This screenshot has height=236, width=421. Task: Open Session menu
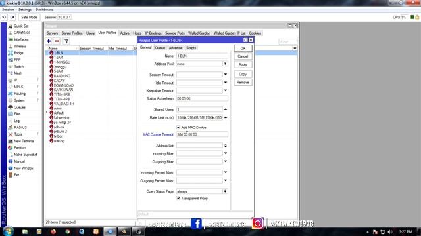point(8,10)
